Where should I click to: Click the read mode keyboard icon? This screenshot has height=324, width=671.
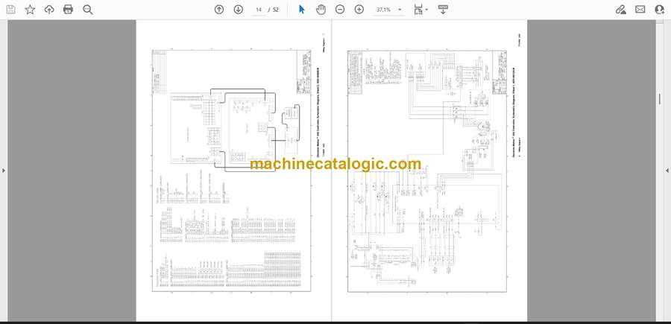[x=444, y=10]
